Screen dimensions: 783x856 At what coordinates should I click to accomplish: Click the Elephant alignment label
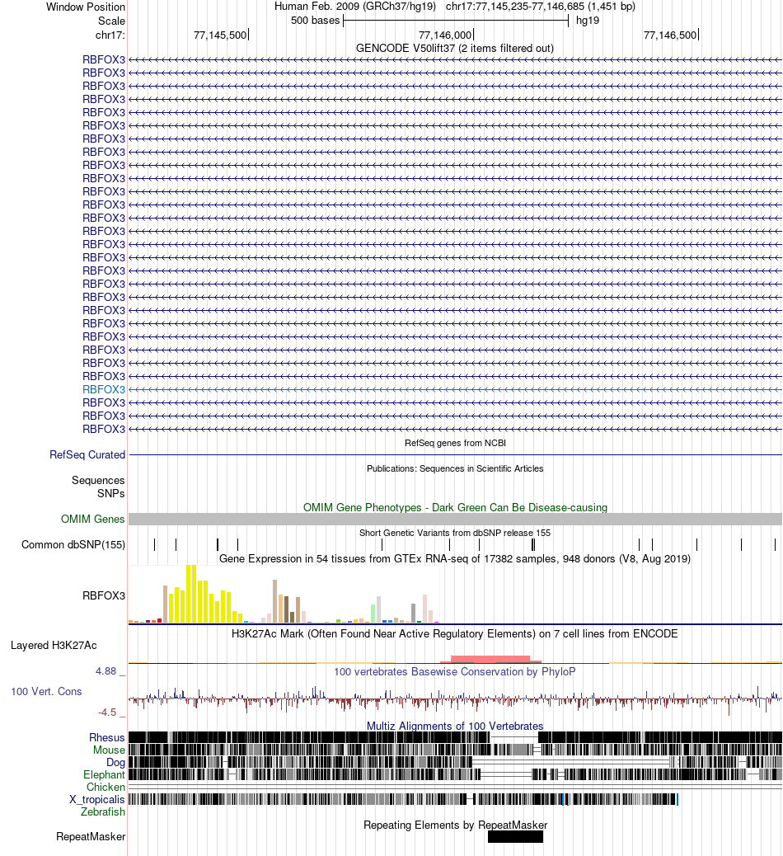pos(104,775)
